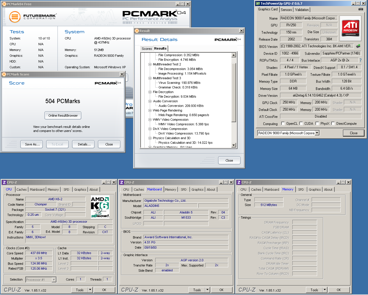Click the 504 PCMarks score text
The image size is (368, 295).
click(x=63, y=101)
